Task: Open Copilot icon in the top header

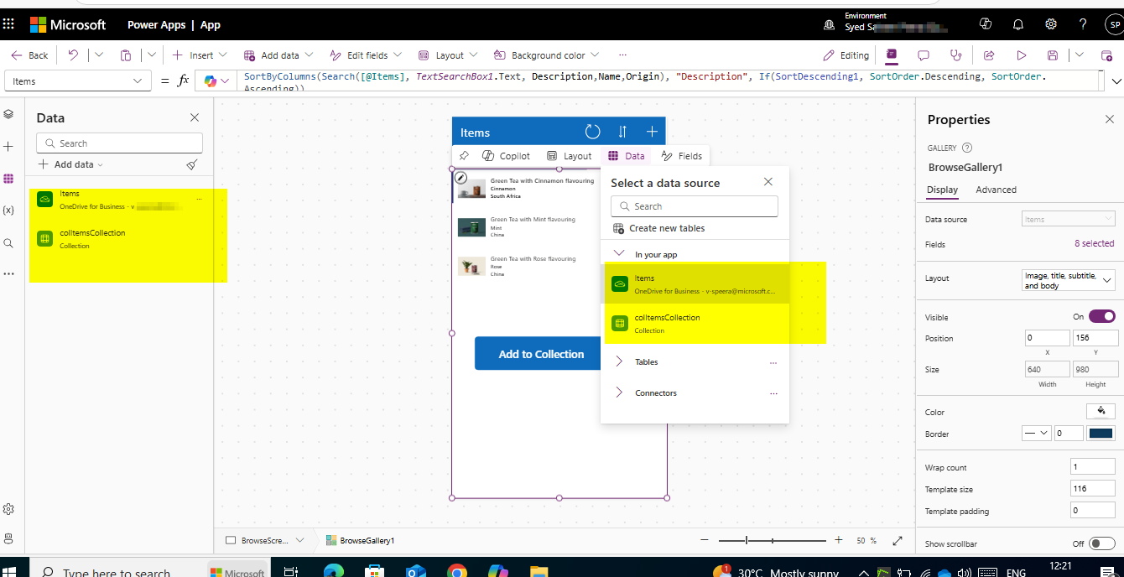Action: pos(986,24)
